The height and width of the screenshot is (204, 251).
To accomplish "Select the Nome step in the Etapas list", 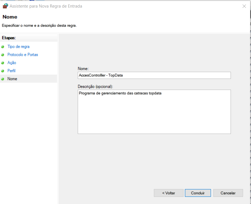I will tap(12, 79).
